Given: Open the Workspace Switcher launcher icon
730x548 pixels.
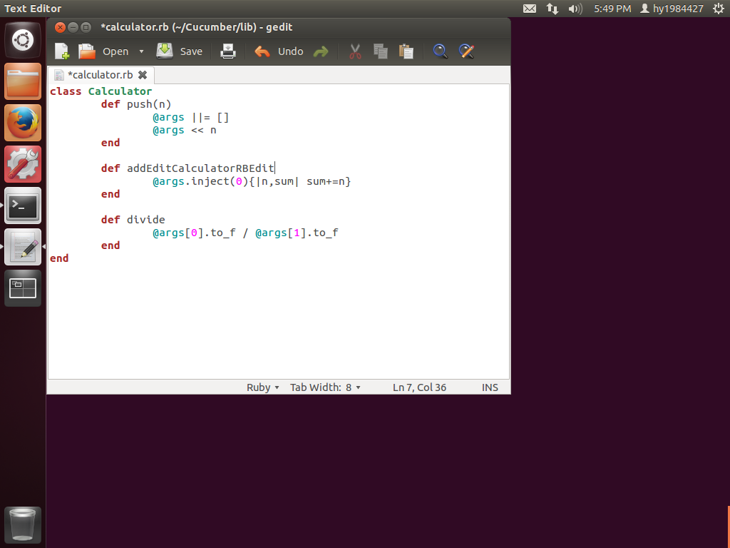Looking at the screenshot, I should pyautogui.click(x=23, y=288).
